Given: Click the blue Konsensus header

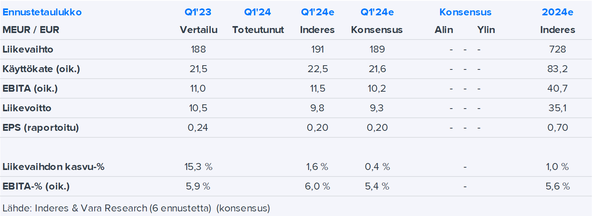Looking at the screenshot, I should (465, 12).
